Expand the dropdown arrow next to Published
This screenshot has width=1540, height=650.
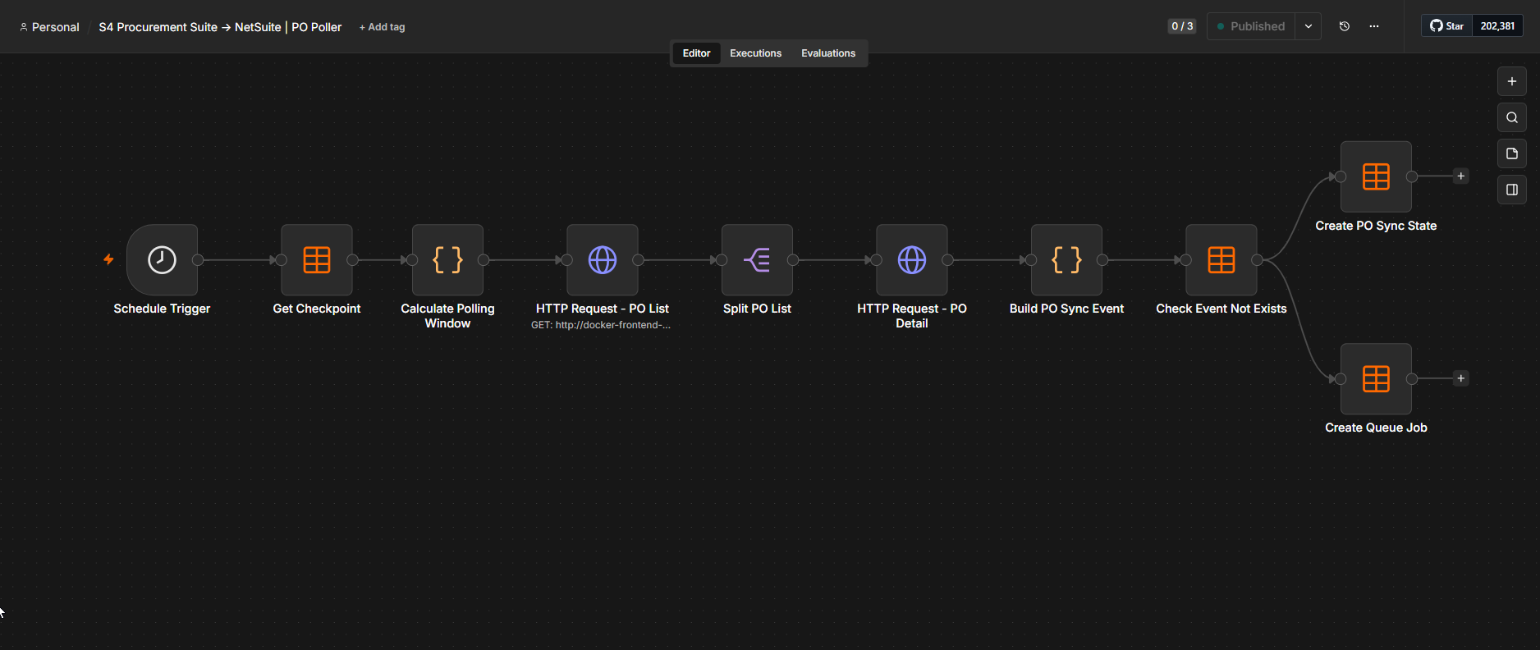[x=1309, y=26]
